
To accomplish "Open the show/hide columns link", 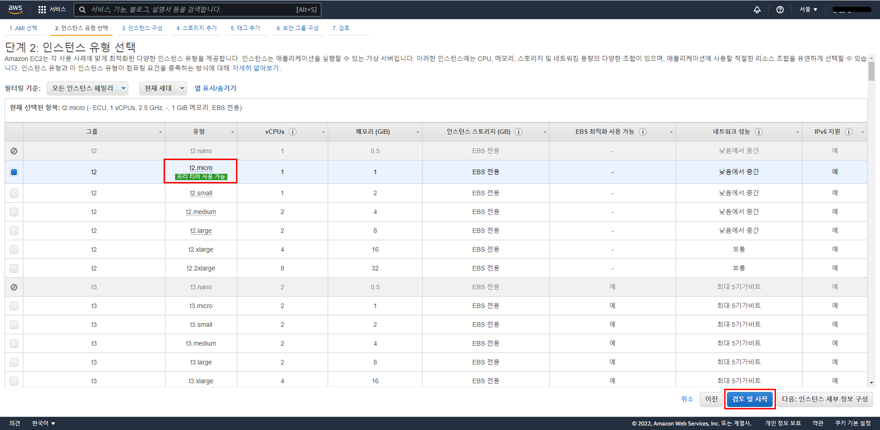I will tap(215, 88).
